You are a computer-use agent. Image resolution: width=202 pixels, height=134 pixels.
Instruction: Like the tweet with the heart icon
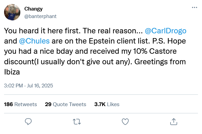click(x=125, y=122)
